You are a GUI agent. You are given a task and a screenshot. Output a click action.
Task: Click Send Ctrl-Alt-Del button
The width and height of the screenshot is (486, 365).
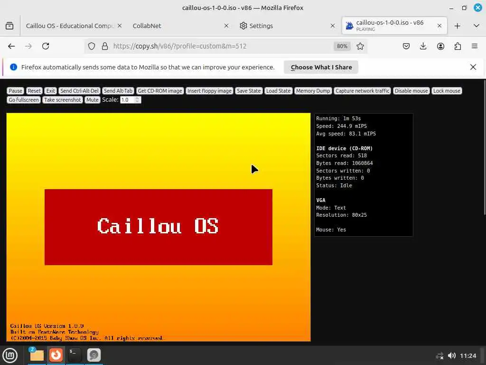pos(79,91)
